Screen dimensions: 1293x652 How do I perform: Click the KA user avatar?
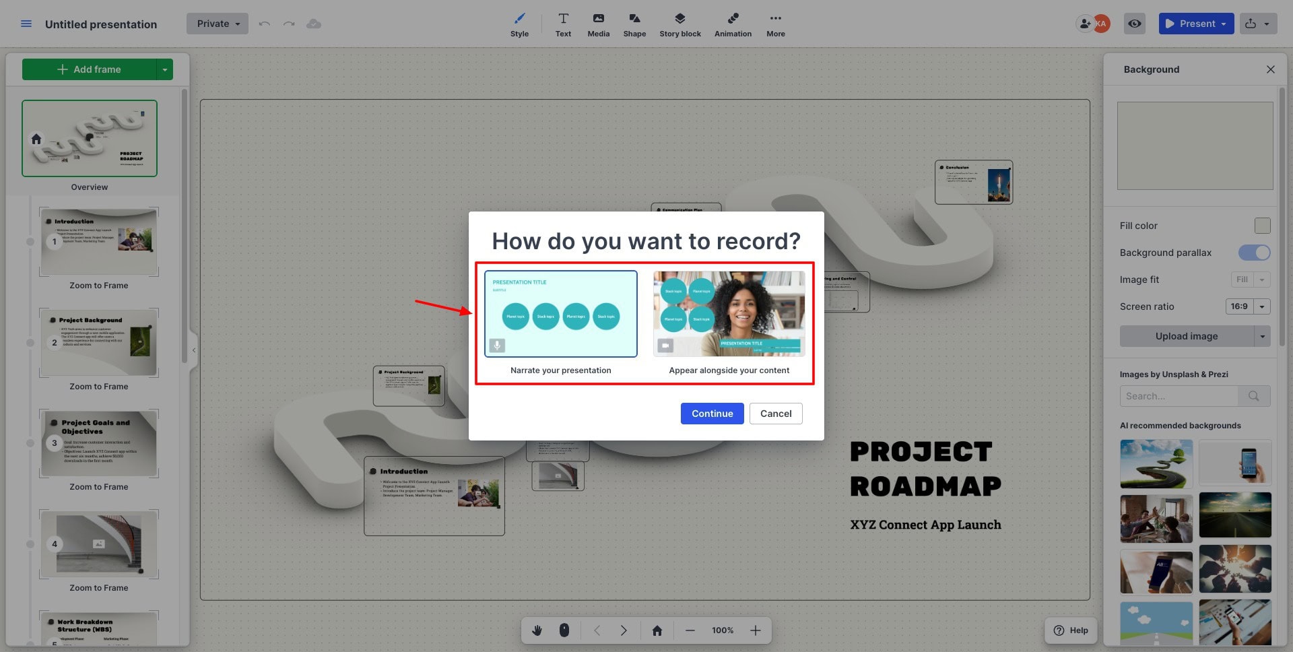pos(1101,24)
